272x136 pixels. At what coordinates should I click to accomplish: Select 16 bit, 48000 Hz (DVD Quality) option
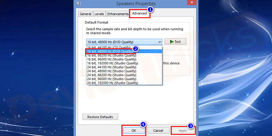[x=109, y=51]
